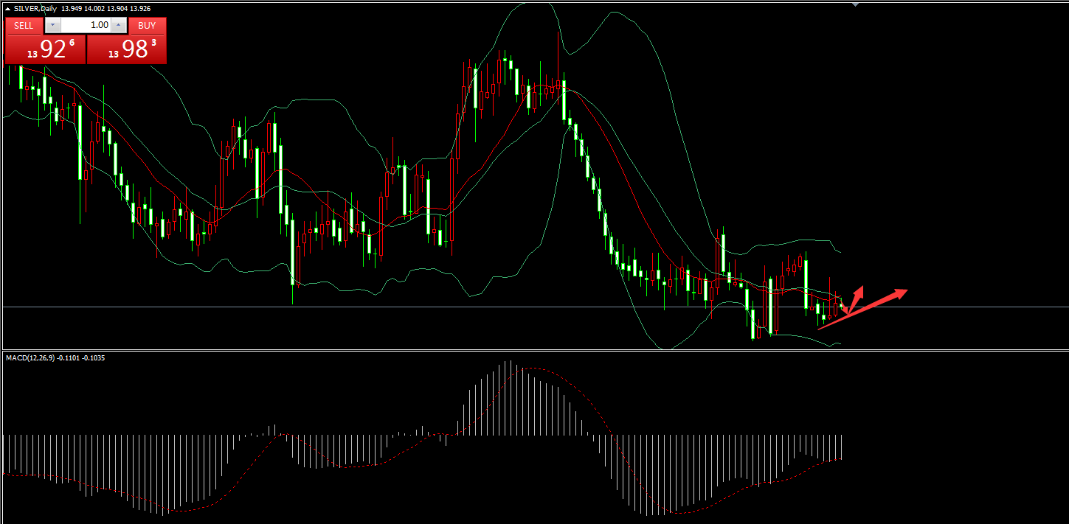Increase trade volume with the up arrow
1069x524 pixels.
pos(118,25)
